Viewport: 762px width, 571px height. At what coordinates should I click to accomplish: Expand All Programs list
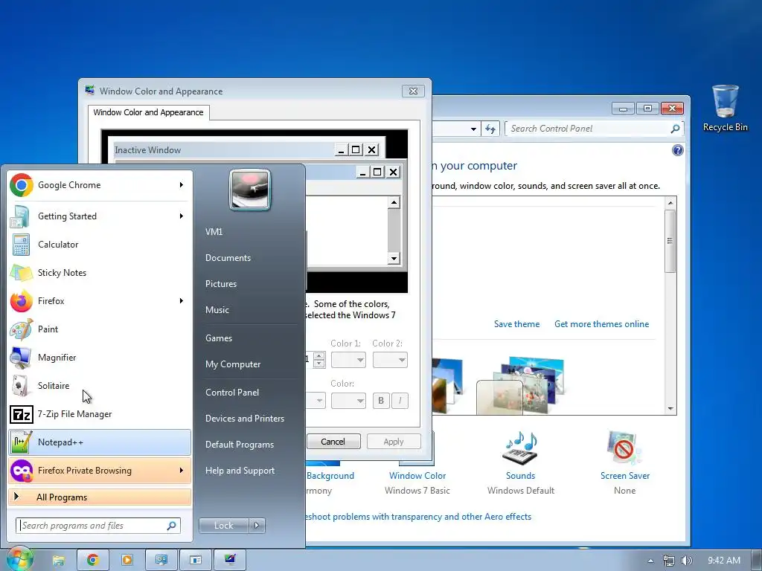(100, 497)
